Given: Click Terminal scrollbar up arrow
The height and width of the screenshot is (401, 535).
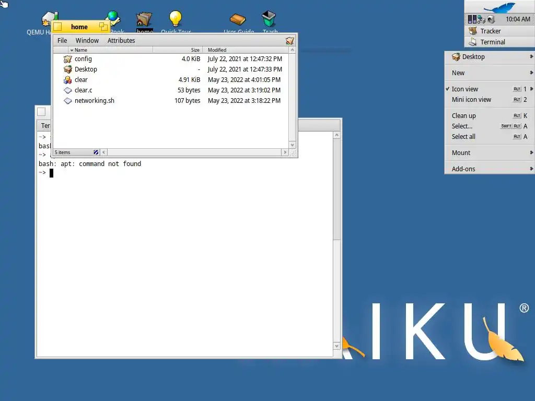Looking at the screenshot, I should pyautogui.click(x=337, y=135).
